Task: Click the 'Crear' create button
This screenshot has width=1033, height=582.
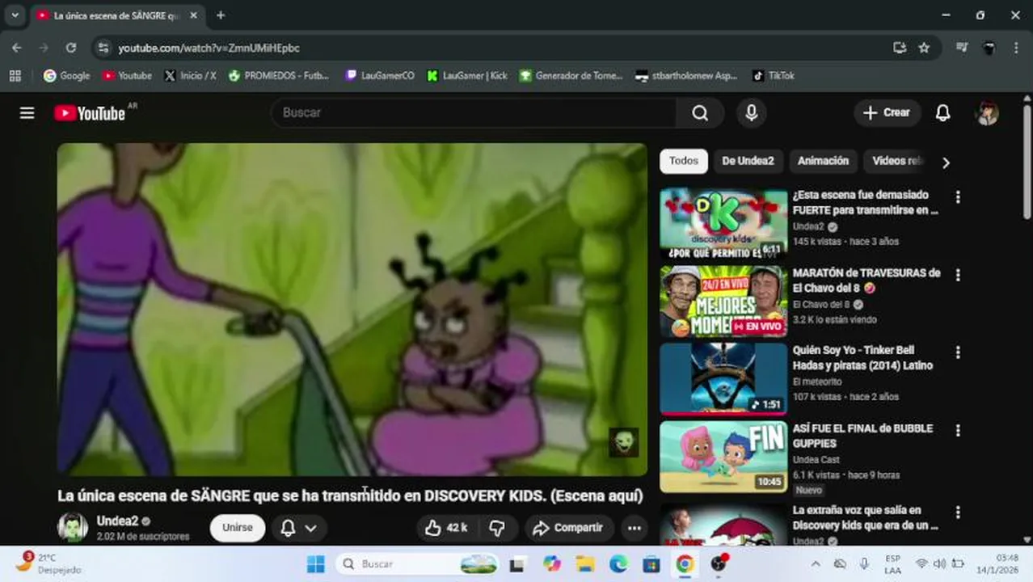Action: coord(887,113)
